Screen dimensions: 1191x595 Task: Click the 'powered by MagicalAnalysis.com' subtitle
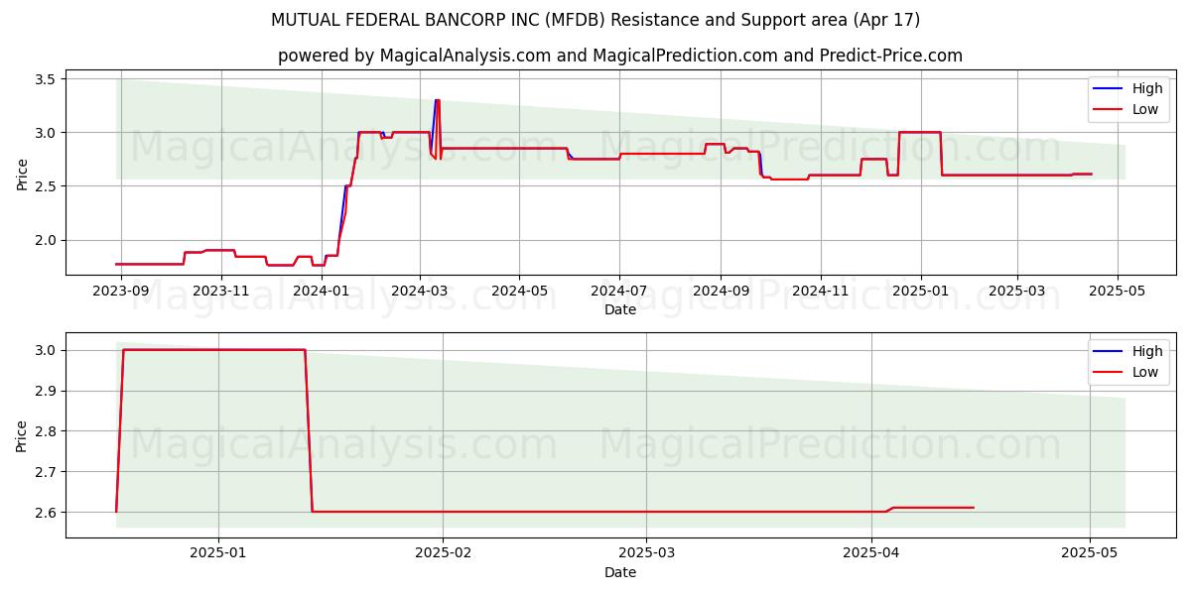(x=620, y=56)
